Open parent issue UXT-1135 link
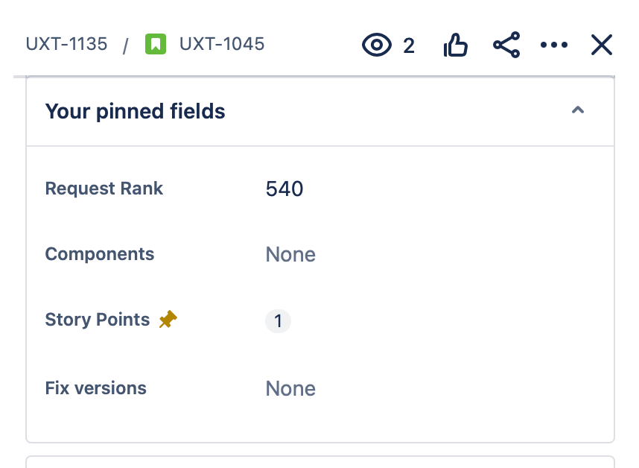The height and width of the screenshot is (468, 639). click(66, 45)
